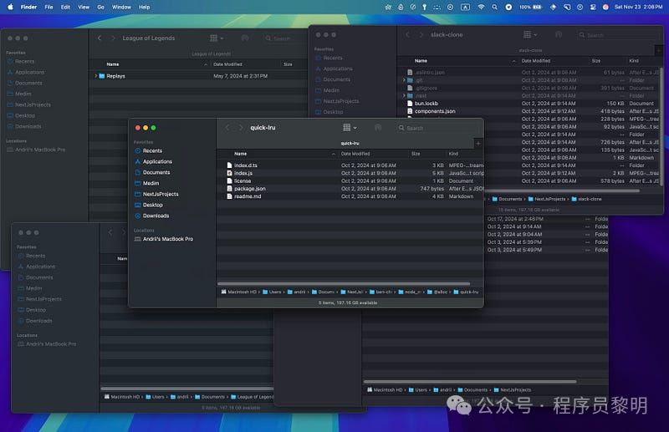Select bun.lockb file in slack-clone window

[x=427, y=104]
